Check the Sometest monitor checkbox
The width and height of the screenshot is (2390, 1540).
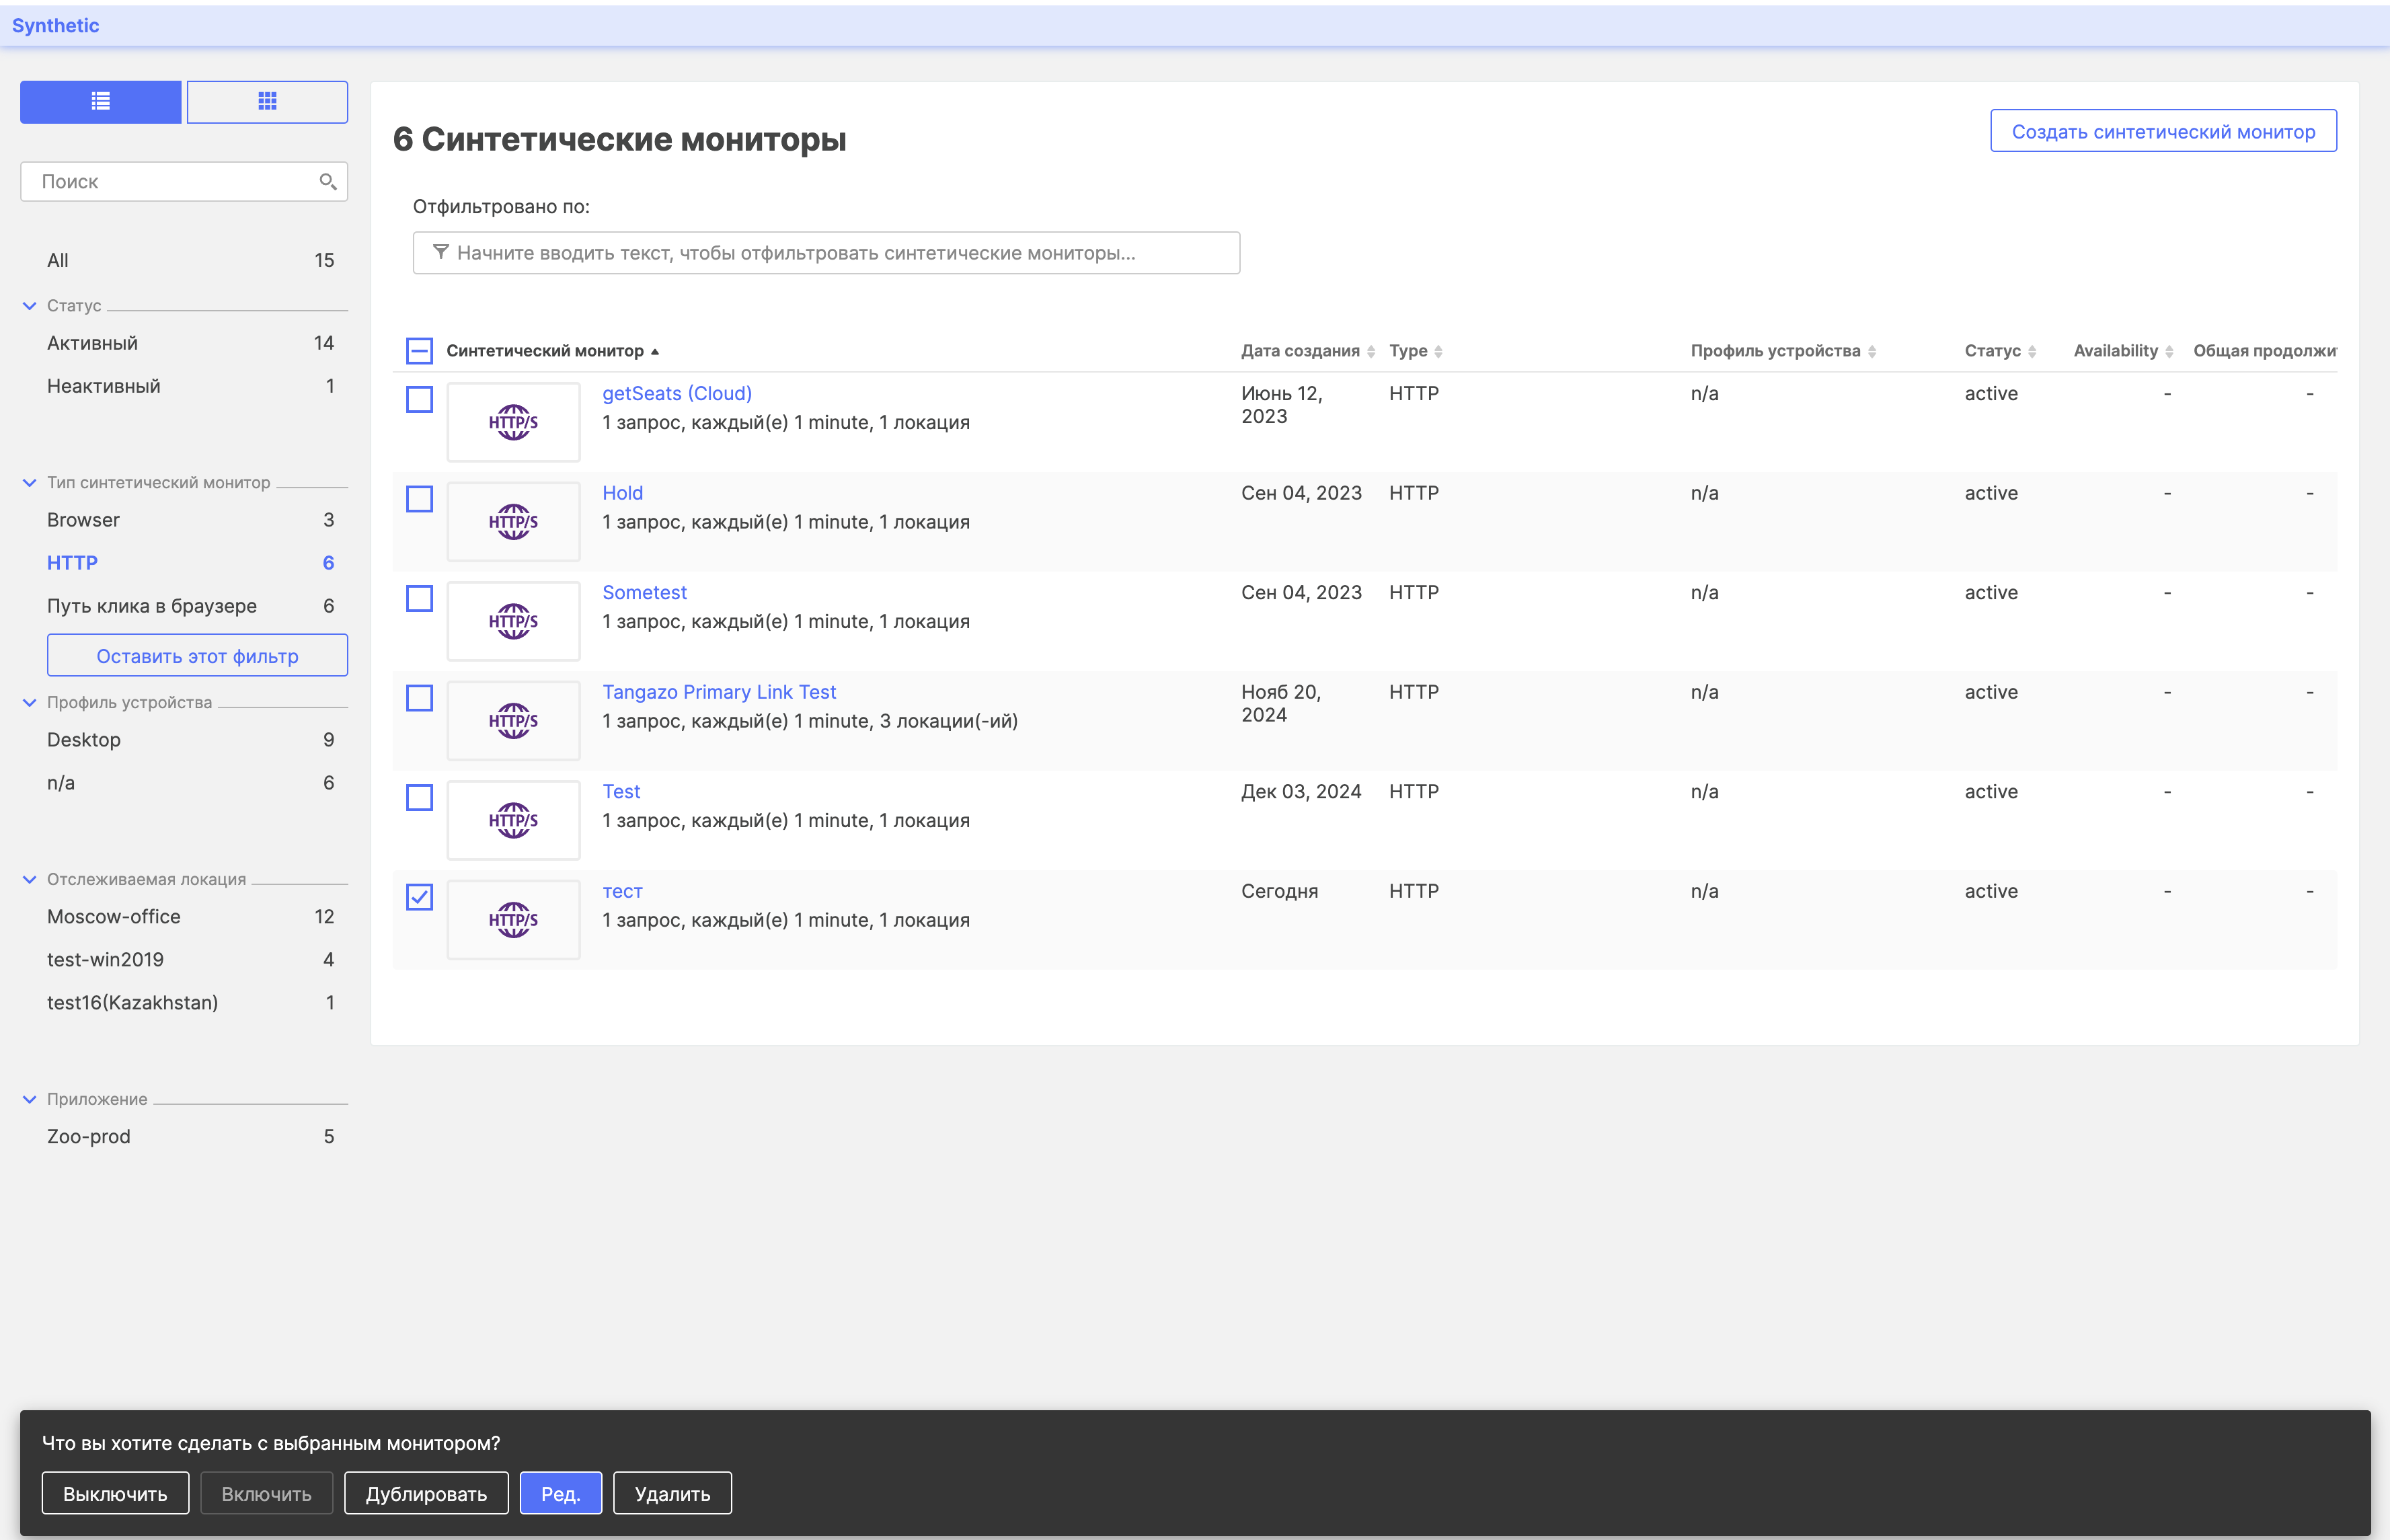coord(419,598)
